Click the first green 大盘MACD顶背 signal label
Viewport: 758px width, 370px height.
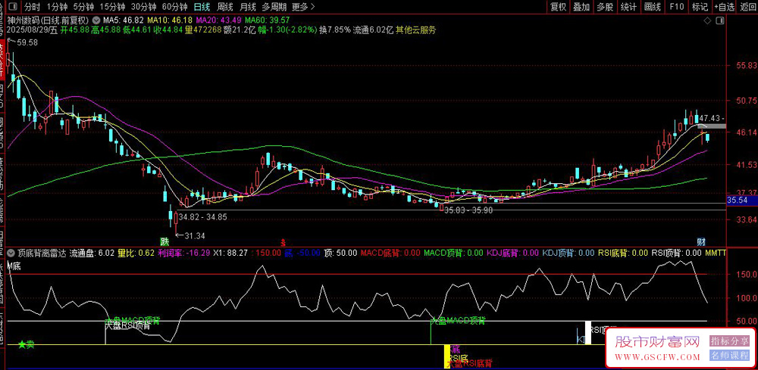click(133, 320)
